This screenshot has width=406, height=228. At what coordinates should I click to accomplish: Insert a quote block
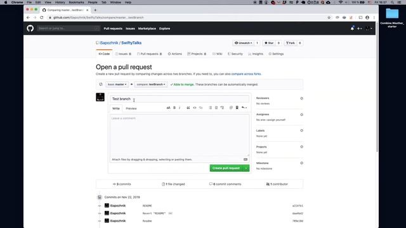188,108
